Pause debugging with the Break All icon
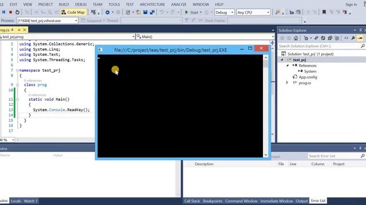This screenshot has height=205, width=366. [4, 12]
